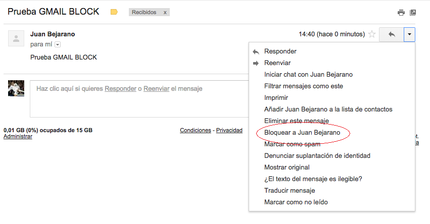Screen dimensions: 430x224
Task: Select Traducir mensaje in the menu
Action: click(x=290, y=191)
